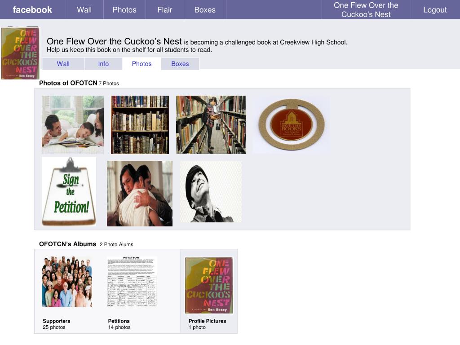Open the student in library aisle photo

click(x=211, y=125)
